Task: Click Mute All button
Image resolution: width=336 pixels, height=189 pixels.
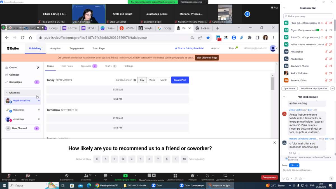Action: tap(314, 88)
